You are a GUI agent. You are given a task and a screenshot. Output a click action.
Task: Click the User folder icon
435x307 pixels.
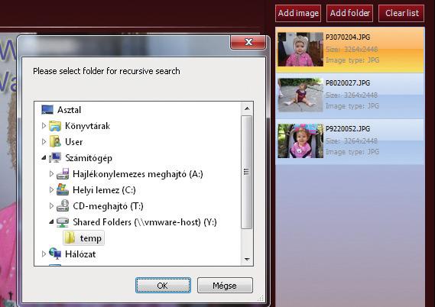pos(55,141)
